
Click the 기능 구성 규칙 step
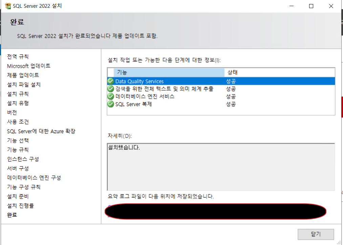(x=24, y=187)
